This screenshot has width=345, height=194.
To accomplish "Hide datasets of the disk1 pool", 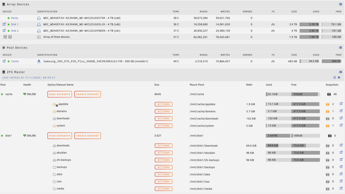I will click(60, 136).
